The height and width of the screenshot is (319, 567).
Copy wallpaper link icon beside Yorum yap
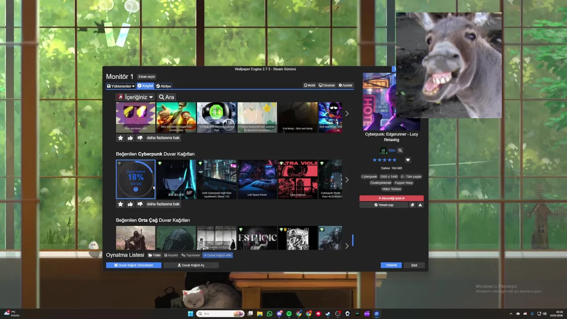pos(412,205)
